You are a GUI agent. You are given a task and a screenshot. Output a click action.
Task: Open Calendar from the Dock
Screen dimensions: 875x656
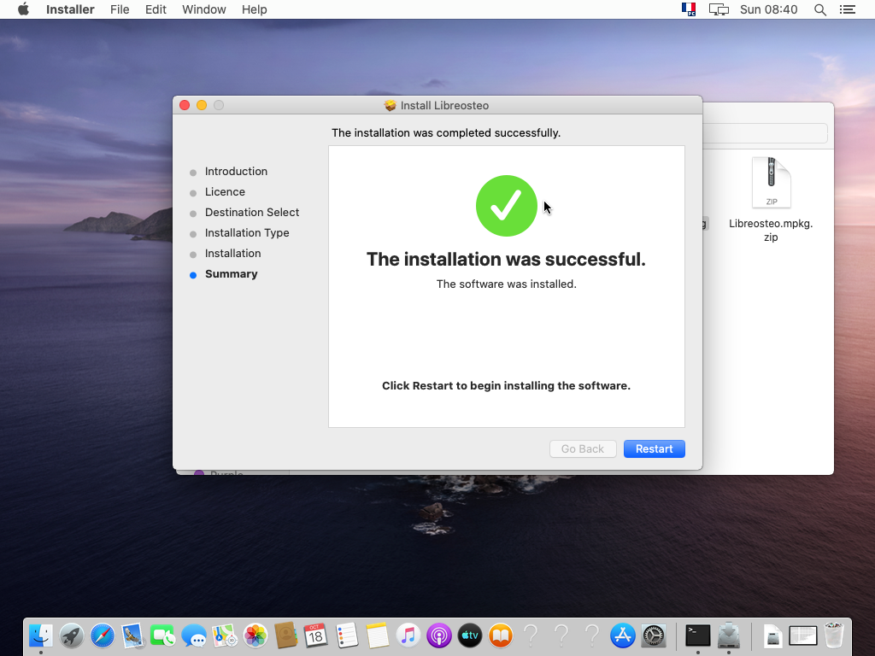(316, 635)
